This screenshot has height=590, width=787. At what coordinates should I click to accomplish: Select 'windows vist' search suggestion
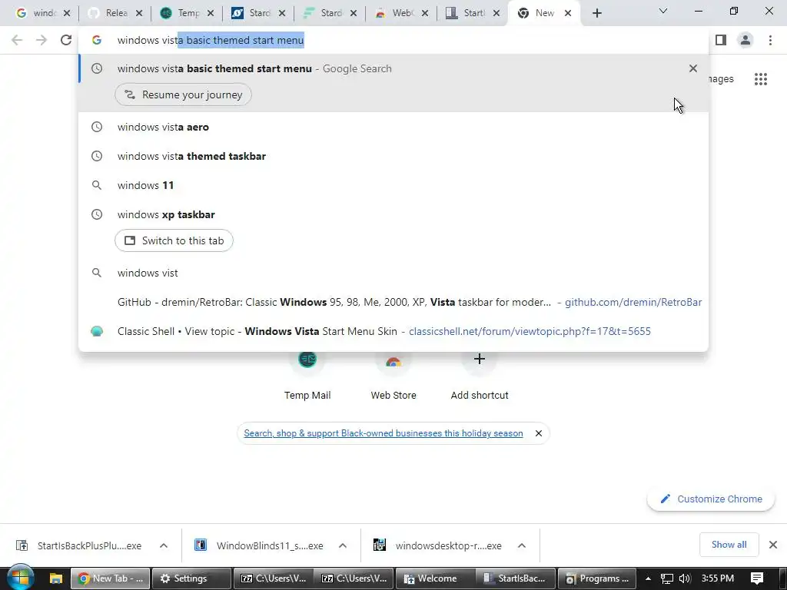(393, 273)
